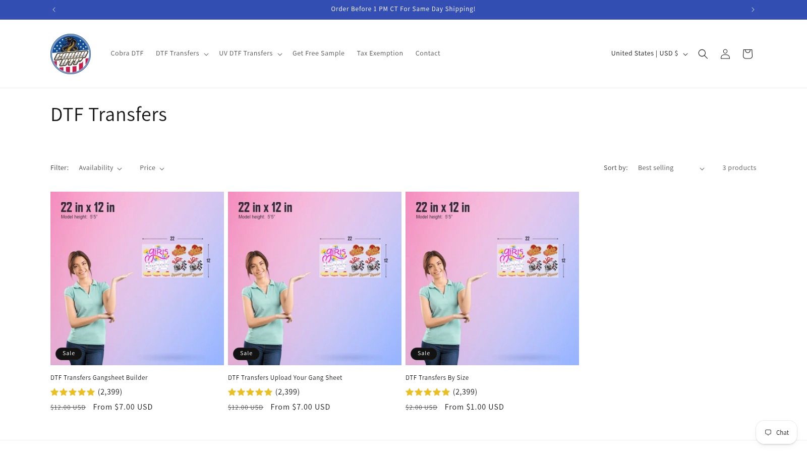Open United States USD currency selector
The image size is (807, 454).
pos(649,53)
